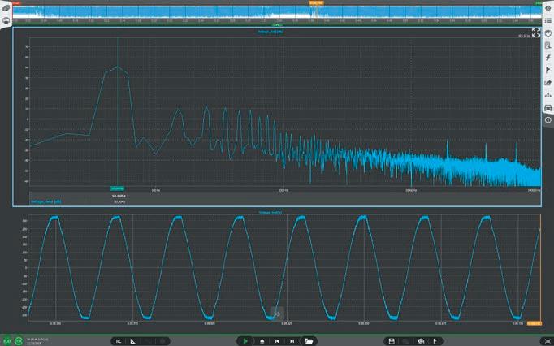The image size is (554, 346).
Task: Click the teal cursor frequency label on spectrum axis
Action: (117, 188)
